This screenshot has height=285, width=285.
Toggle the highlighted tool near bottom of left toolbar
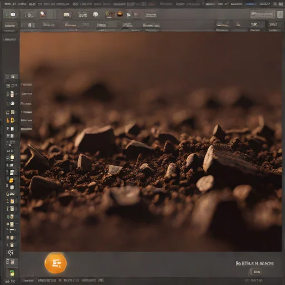pyautogui.click(x=11, y=262)
